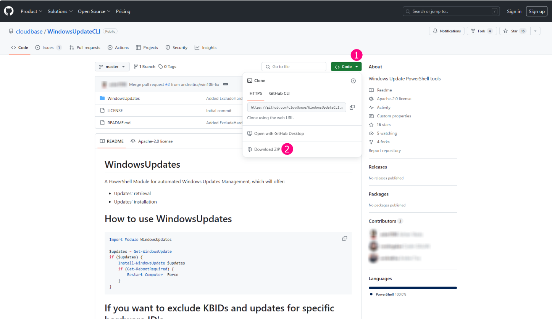This screenshot has width=552, height=319.
Task: Click the clone web URL text field
Action: (297, 107)
